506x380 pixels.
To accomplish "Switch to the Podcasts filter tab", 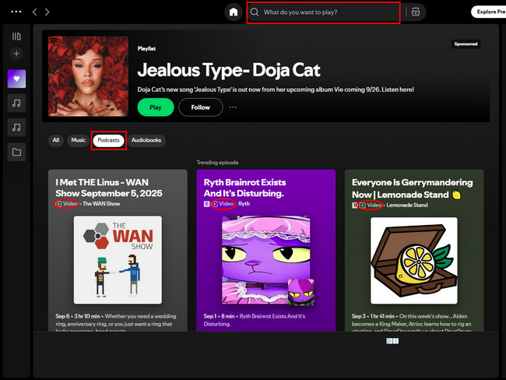I will [108, 140].
